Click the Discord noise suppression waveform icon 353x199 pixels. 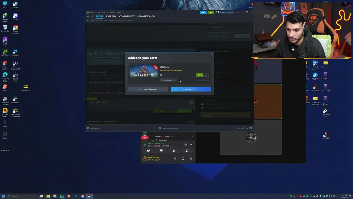tap(186, 145)
